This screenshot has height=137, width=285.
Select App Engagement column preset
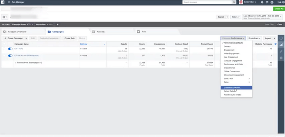click(236, 57)
